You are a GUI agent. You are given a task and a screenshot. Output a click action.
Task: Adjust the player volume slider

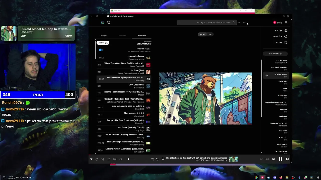(x=130, y=159)
